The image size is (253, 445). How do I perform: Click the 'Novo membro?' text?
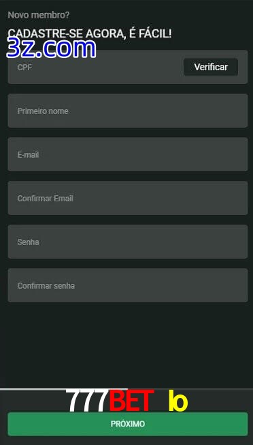tap(39, 15)
